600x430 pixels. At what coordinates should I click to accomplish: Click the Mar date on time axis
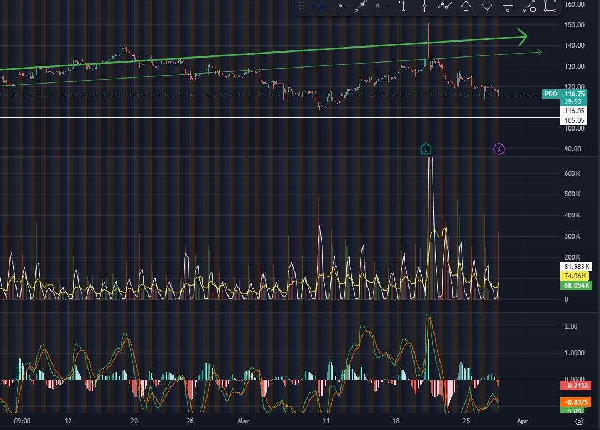[x=244, y=421]
